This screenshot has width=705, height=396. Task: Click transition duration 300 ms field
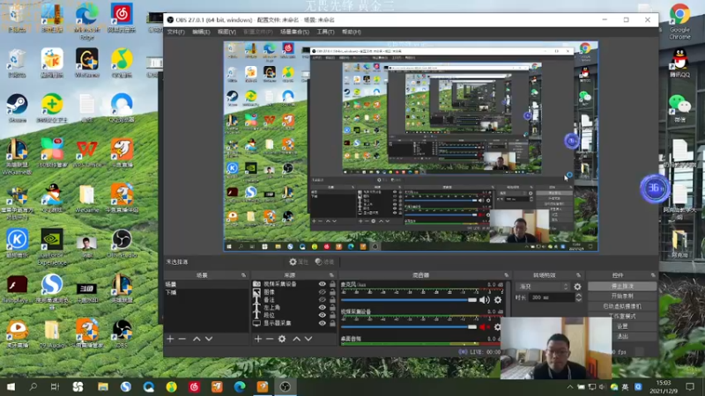pyautogui.click(x=552, y=297)
